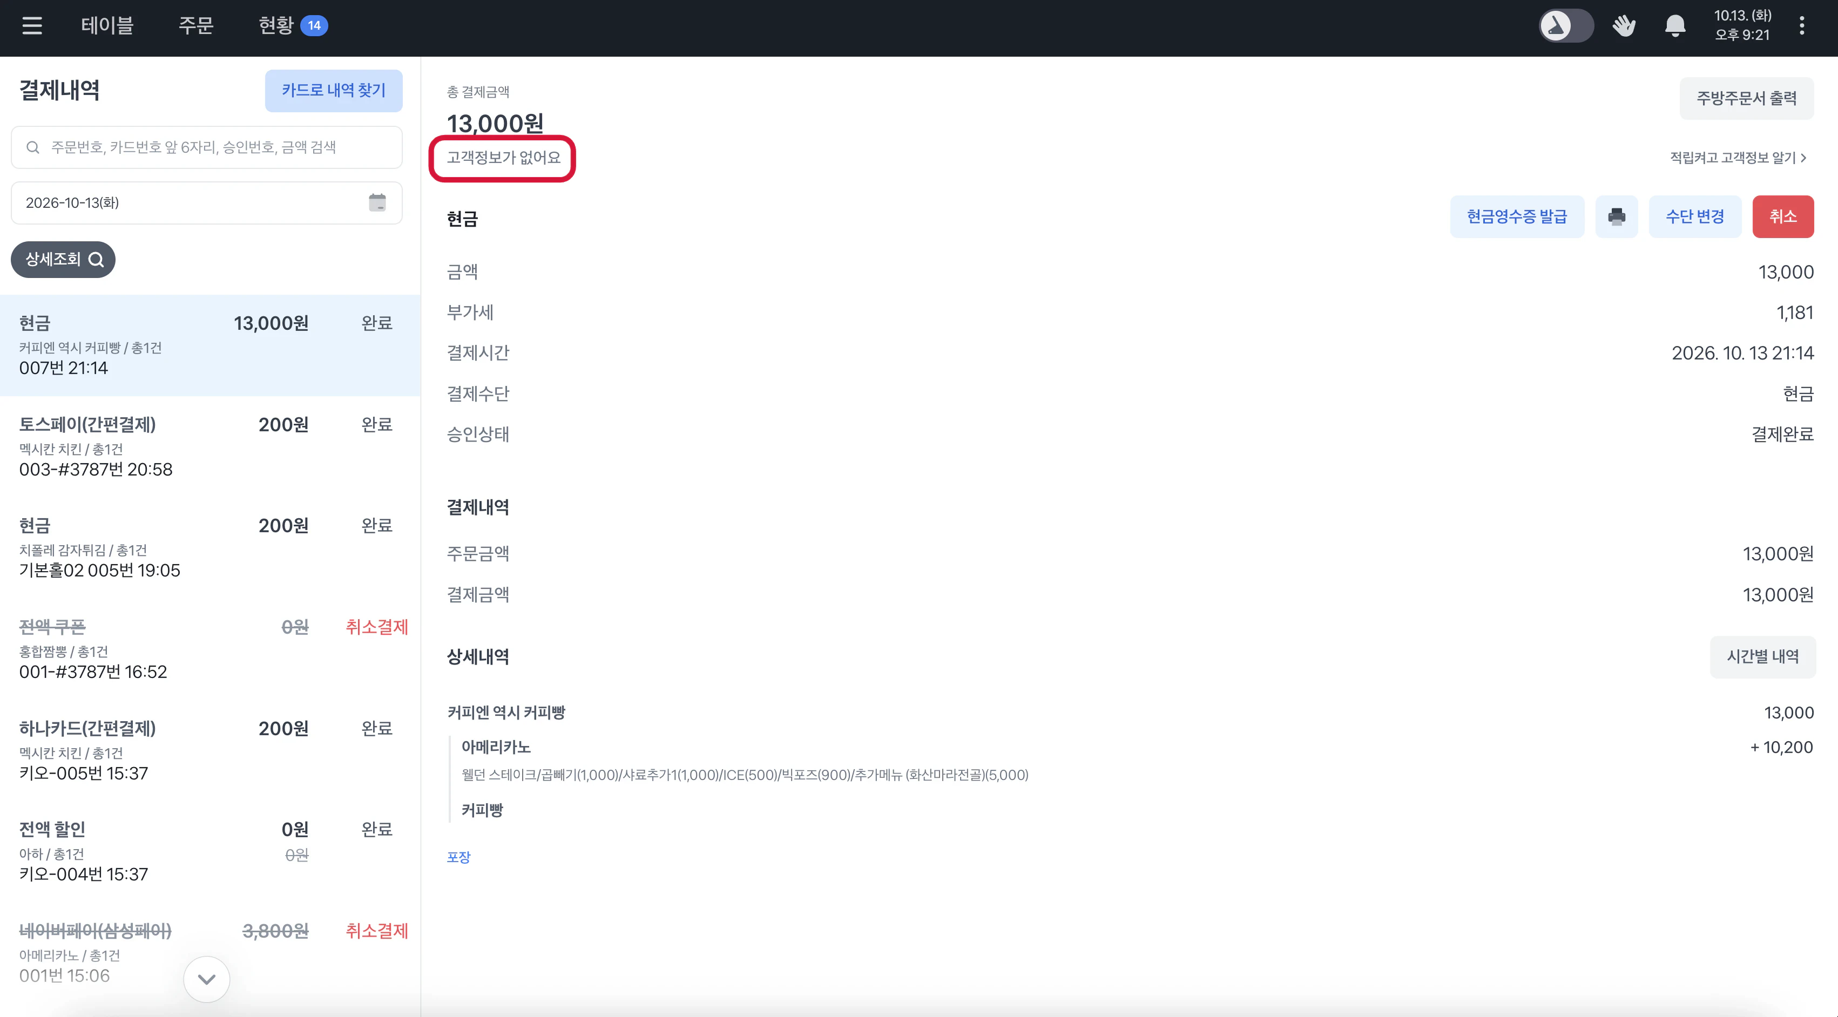
Task: Click 카드로 내역 찾기 button
Action: click(x=333, y=91)
